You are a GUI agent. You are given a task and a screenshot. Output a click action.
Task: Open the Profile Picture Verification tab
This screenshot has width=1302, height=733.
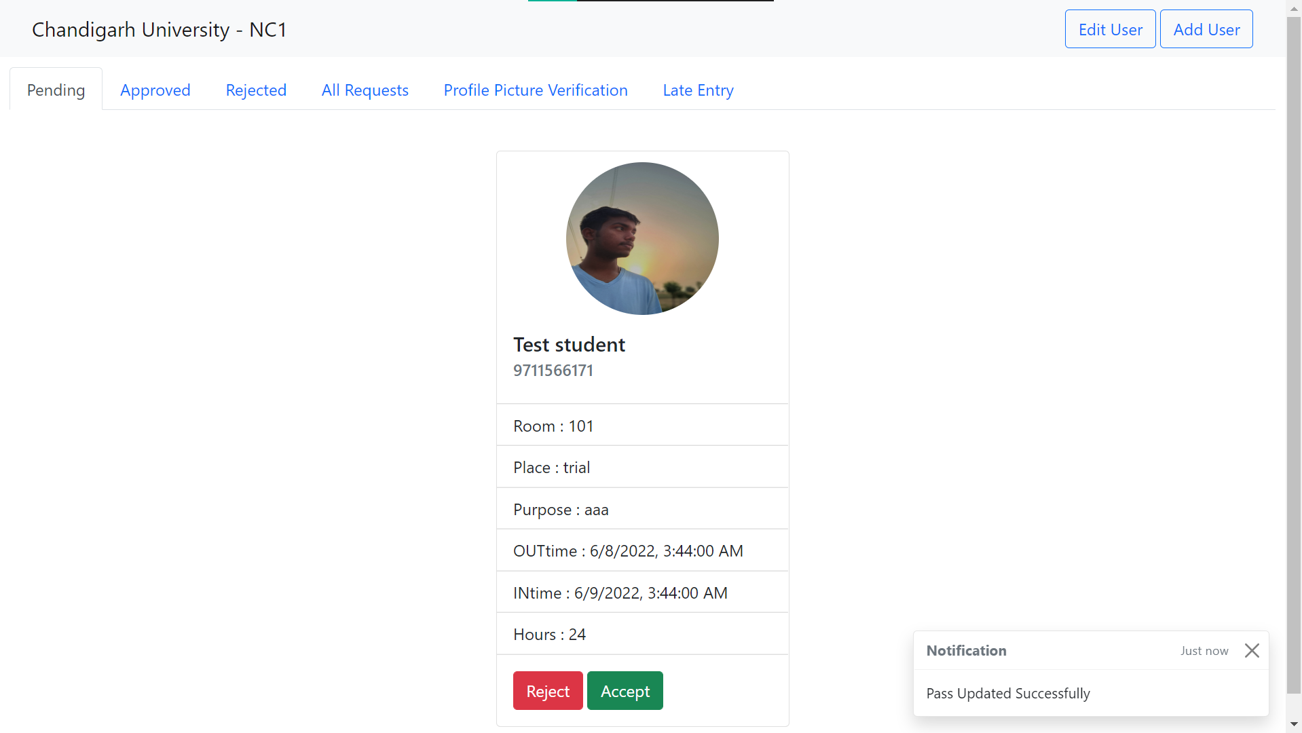(x=536, y=90)
